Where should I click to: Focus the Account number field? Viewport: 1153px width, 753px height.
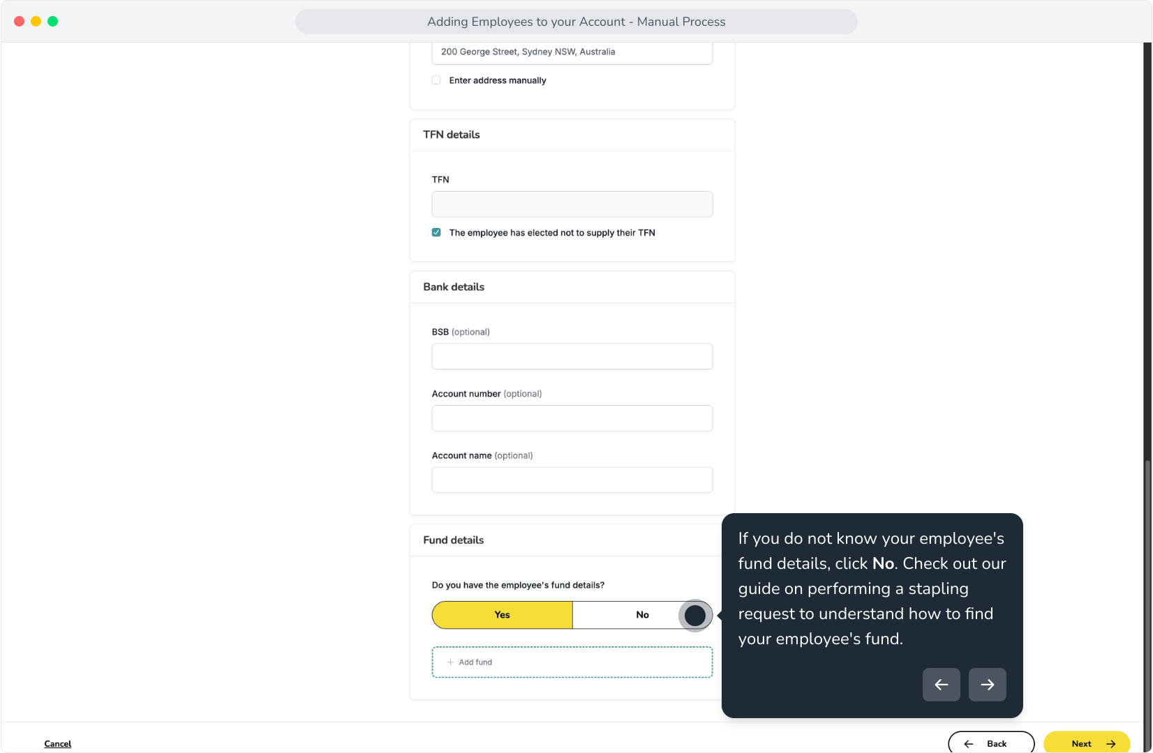tap(572, 418)
